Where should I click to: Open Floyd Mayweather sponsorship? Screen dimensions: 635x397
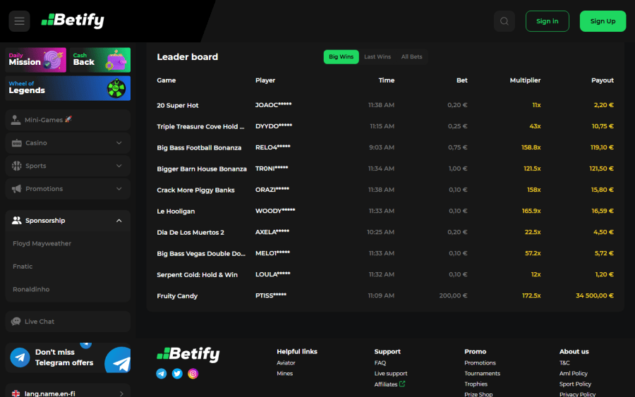pos(42,243)
